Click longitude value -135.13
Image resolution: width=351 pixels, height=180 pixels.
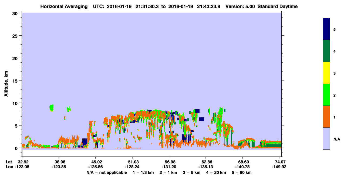pyautogui.click(x=206, y=167)
